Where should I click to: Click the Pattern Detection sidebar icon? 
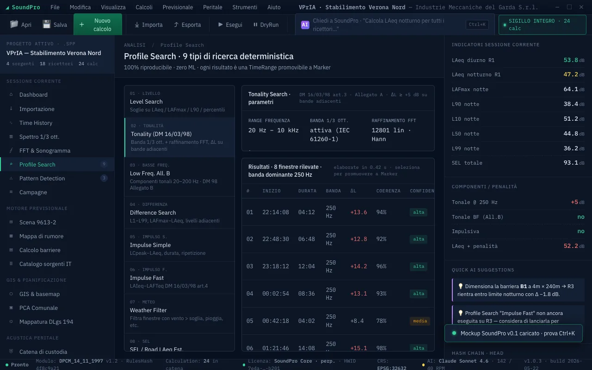coord(11,178)
